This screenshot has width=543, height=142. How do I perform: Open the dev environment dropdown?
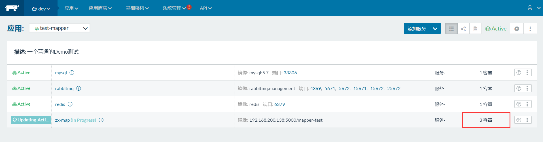[41, 9]
